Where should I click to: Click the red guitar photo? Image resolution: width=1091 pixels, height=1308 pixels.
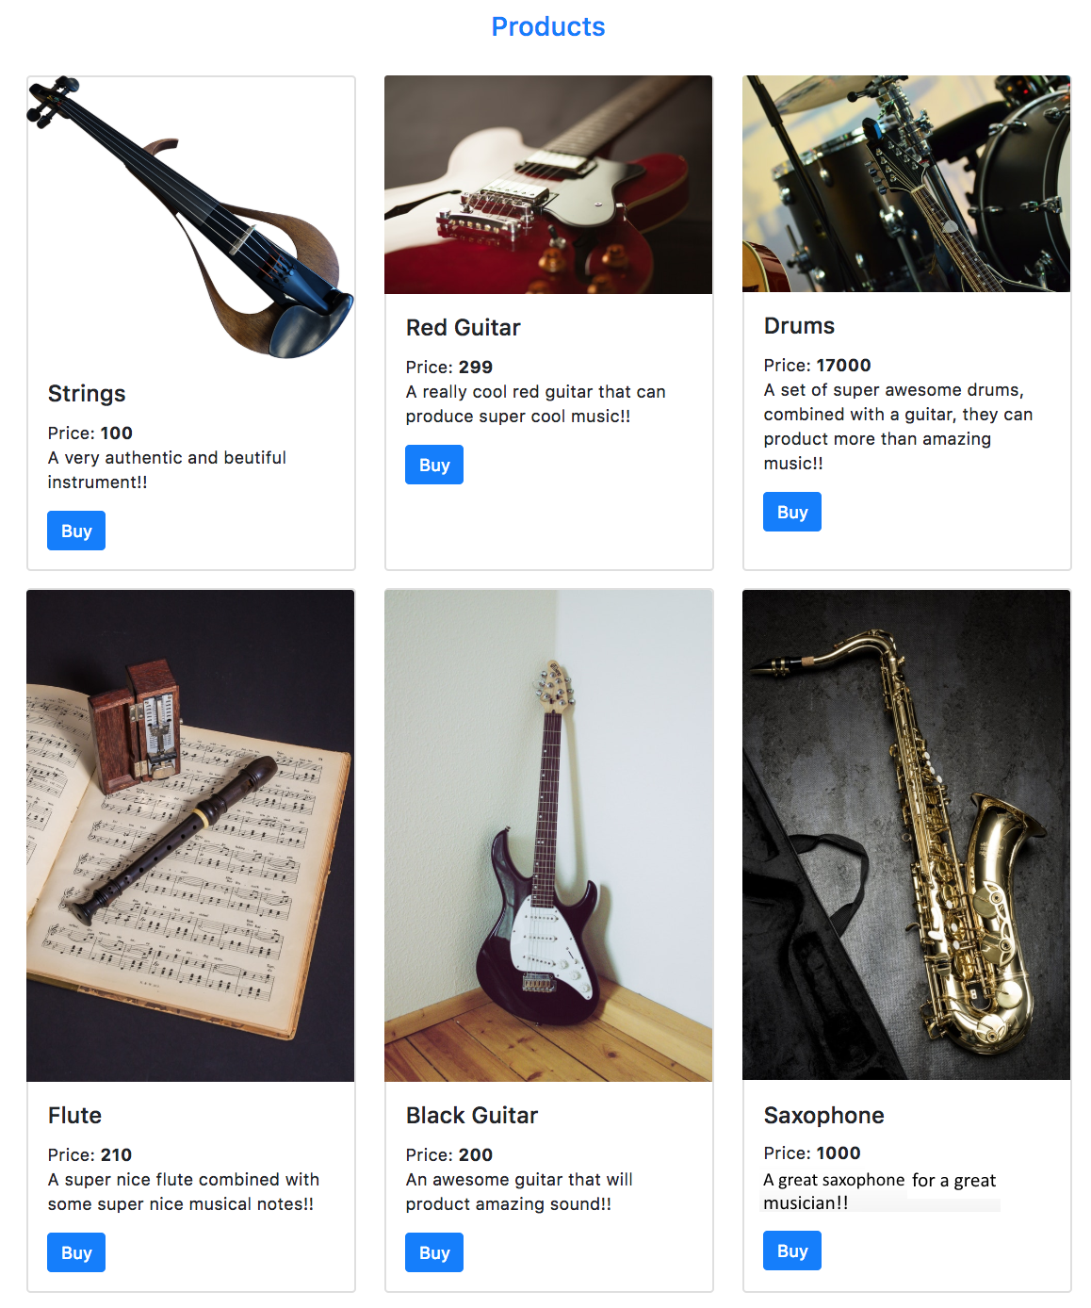pyautogui.click(x=548, y=185)
